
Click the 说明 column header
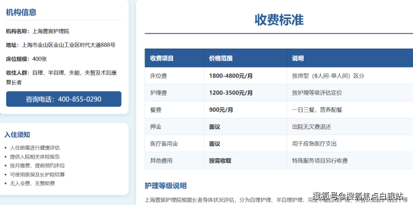tap(297, 58)
